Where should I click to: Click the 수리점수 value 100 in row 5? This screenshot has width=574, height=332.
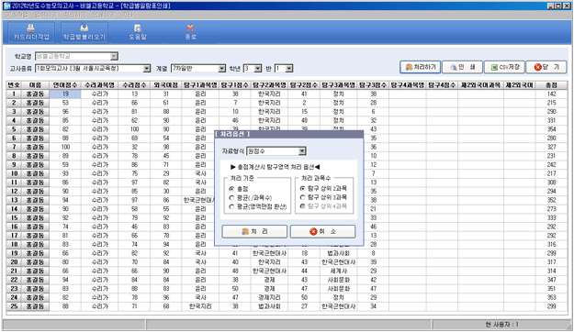click(134, 129)
